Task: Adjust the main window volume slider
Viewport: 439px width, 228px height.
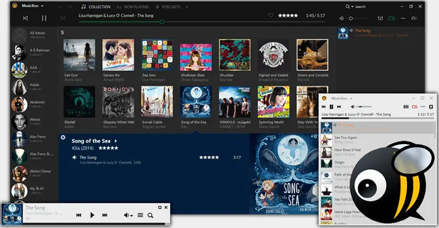Action: click(x=357, y=18)
